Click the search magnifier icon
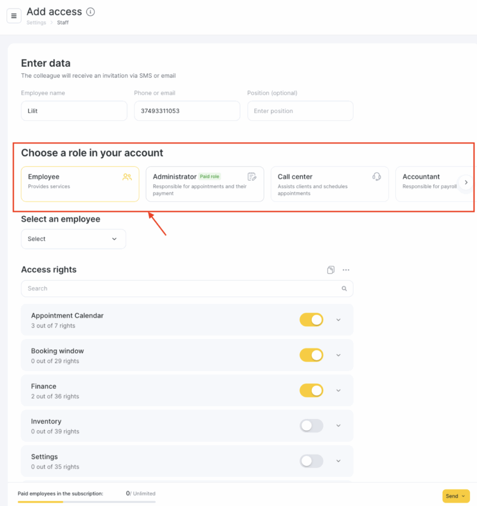The height and width of the screenshot is (506, 477). 344,289
